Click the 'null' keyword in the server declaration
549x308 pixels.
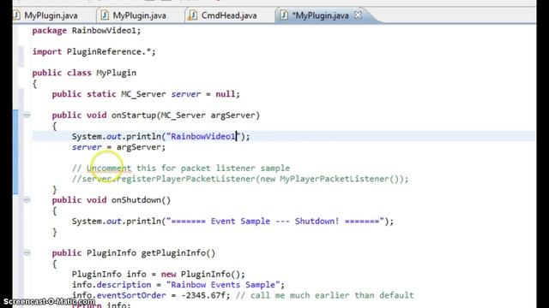(x=225, y=94)
